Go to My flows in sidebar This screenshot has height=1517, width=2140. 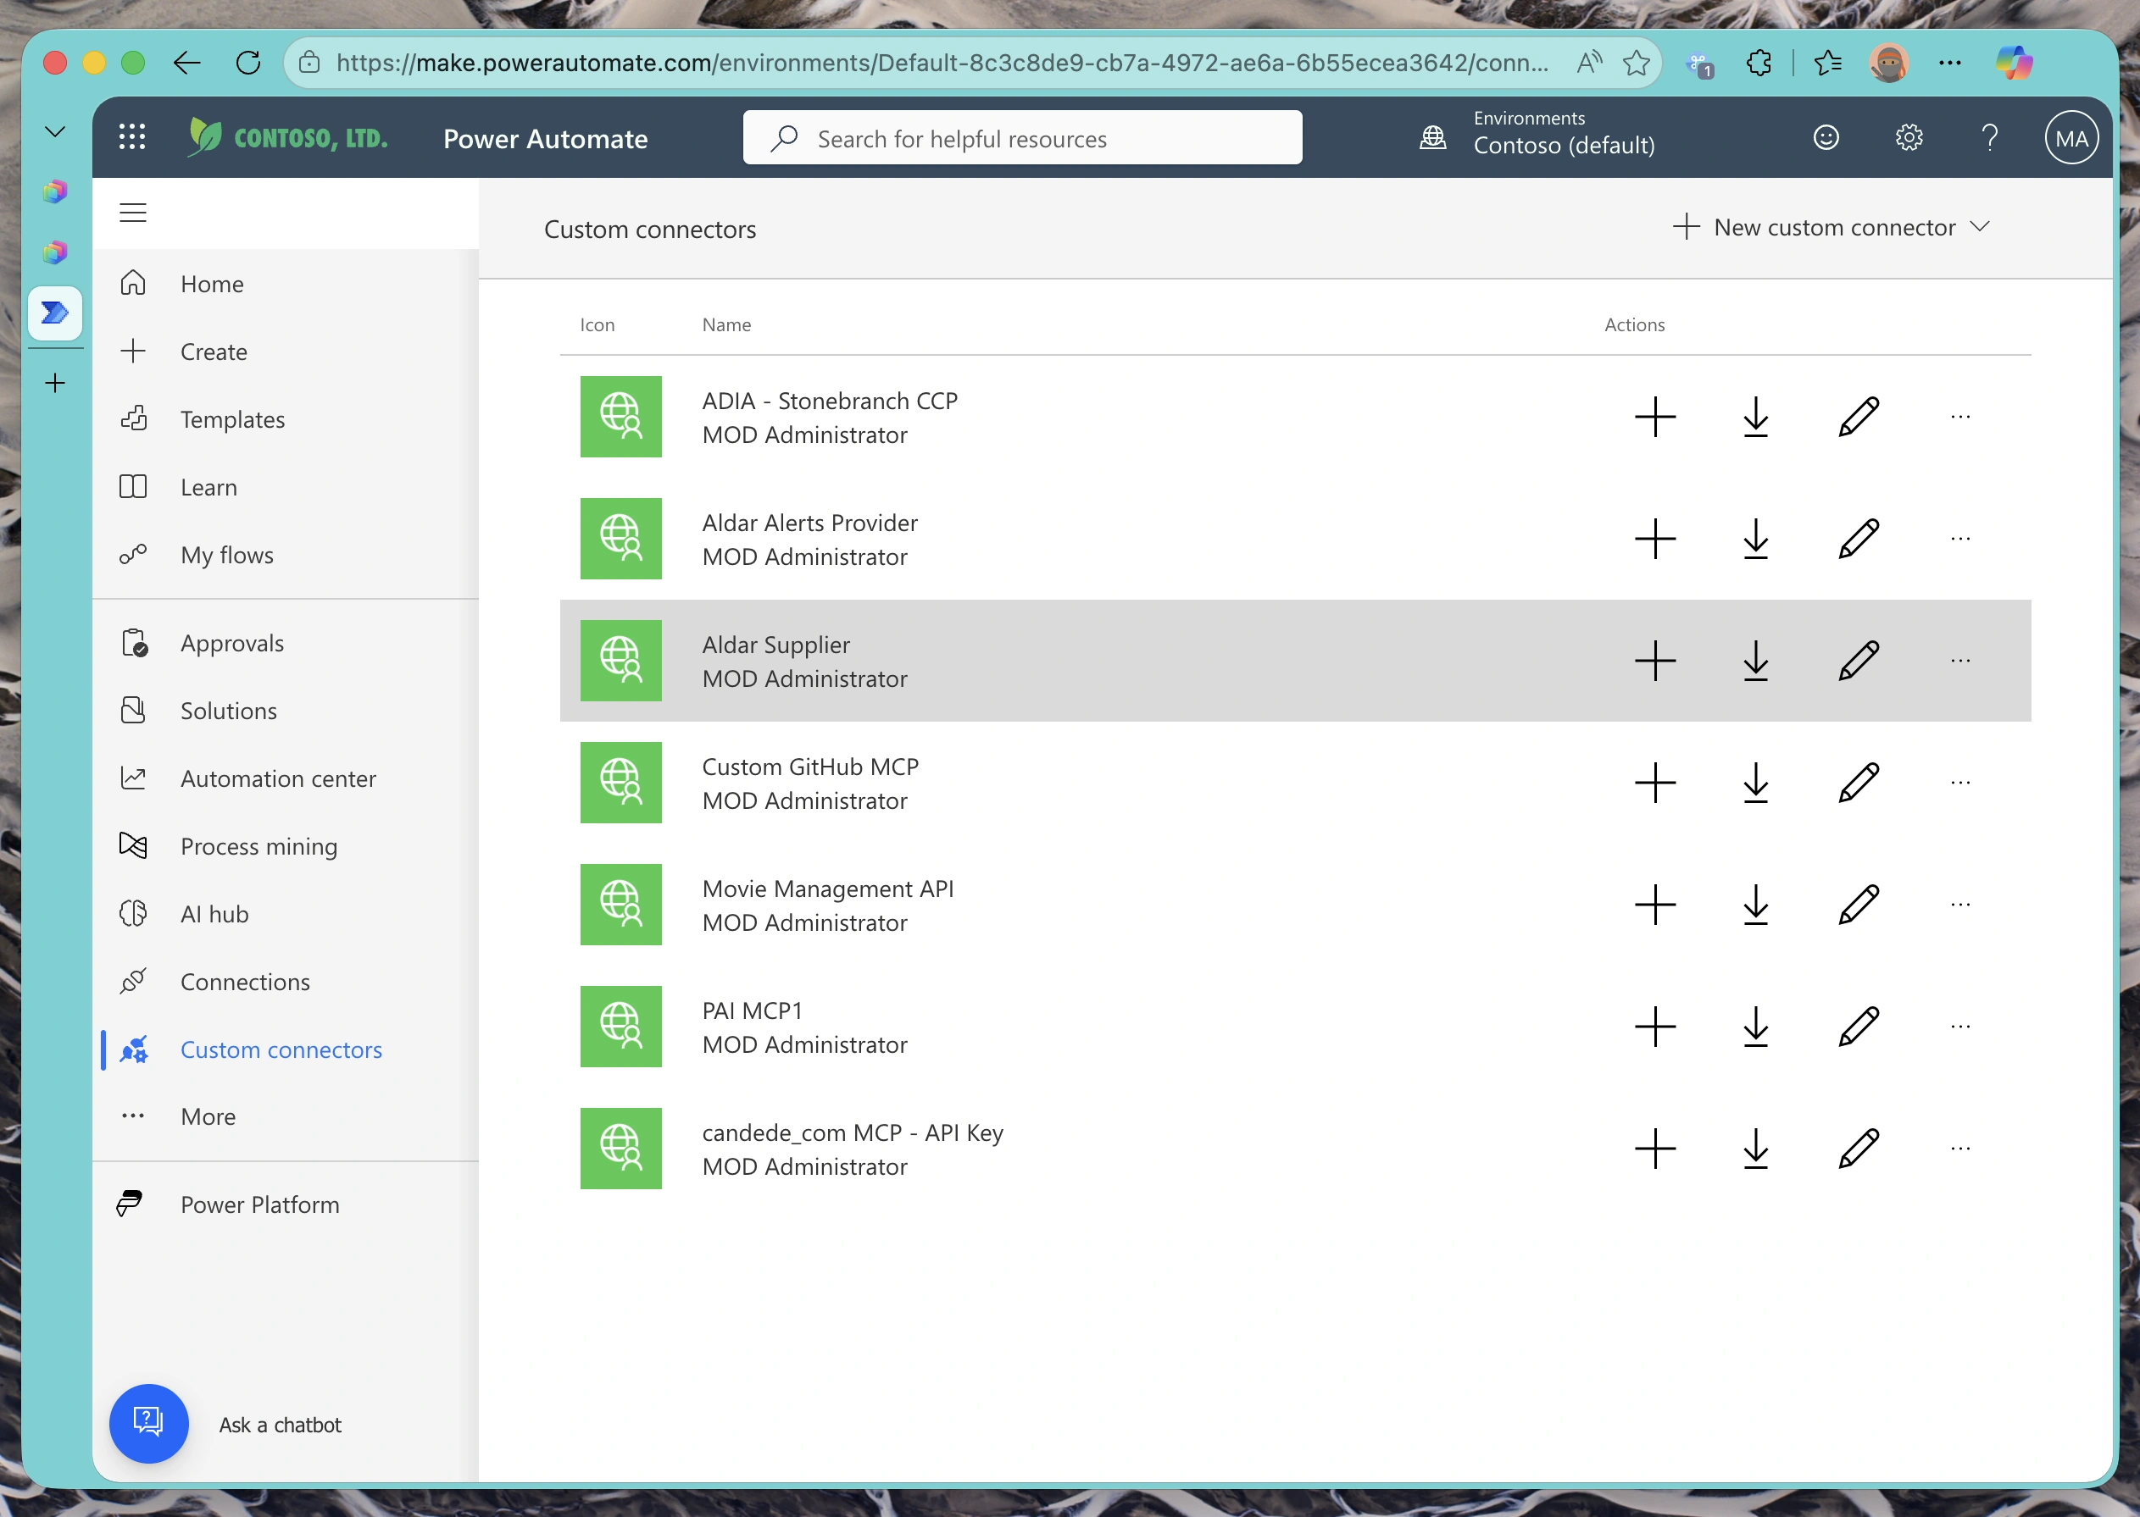click(x=226, y=555)
